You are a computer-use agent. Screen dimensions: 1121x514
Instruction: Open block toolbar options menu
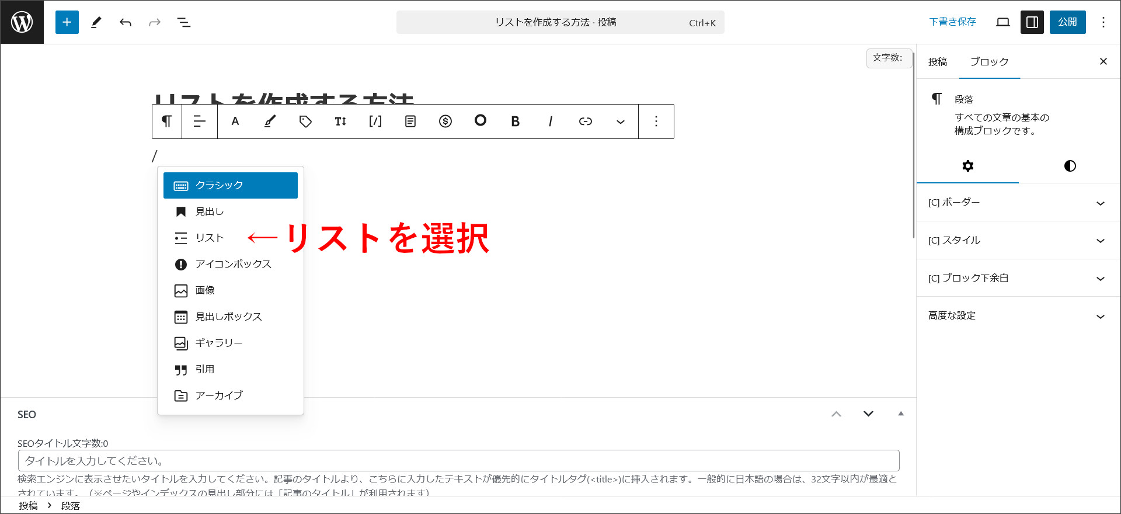(x=656, y=121)
